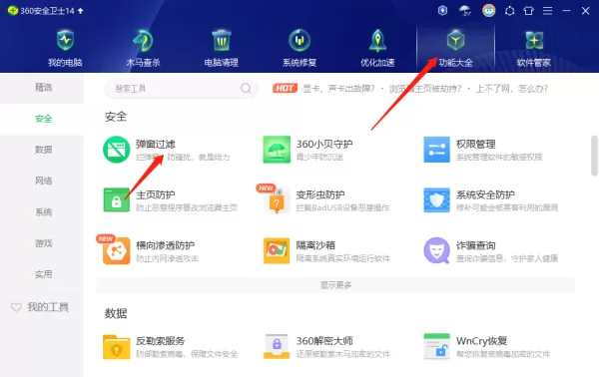Screen dimensions: 599x377
Task: Open hot link 浏览器主页被劫持?
Action: coord(425,89)
